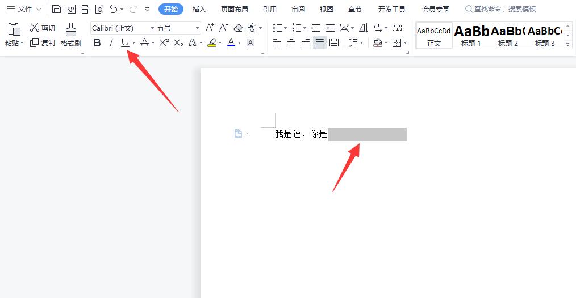Open the 页面布局 (Page Layout) tab

[x=234, y=9]
